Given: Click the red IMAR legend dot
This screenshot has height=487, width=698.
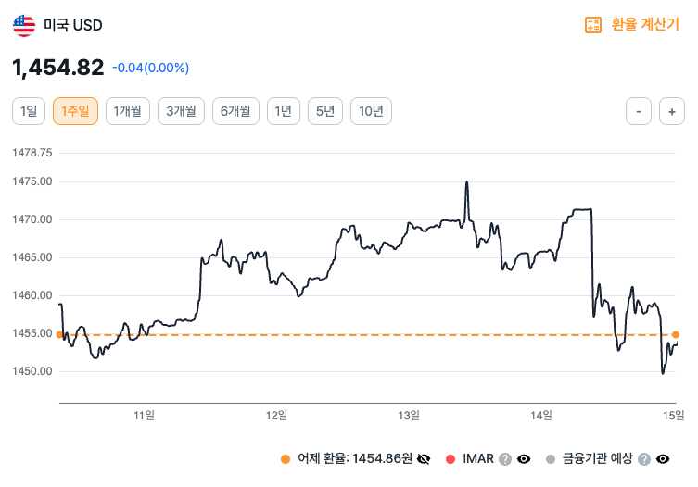Looking at the screenshot, I should [x=451, y=458].
